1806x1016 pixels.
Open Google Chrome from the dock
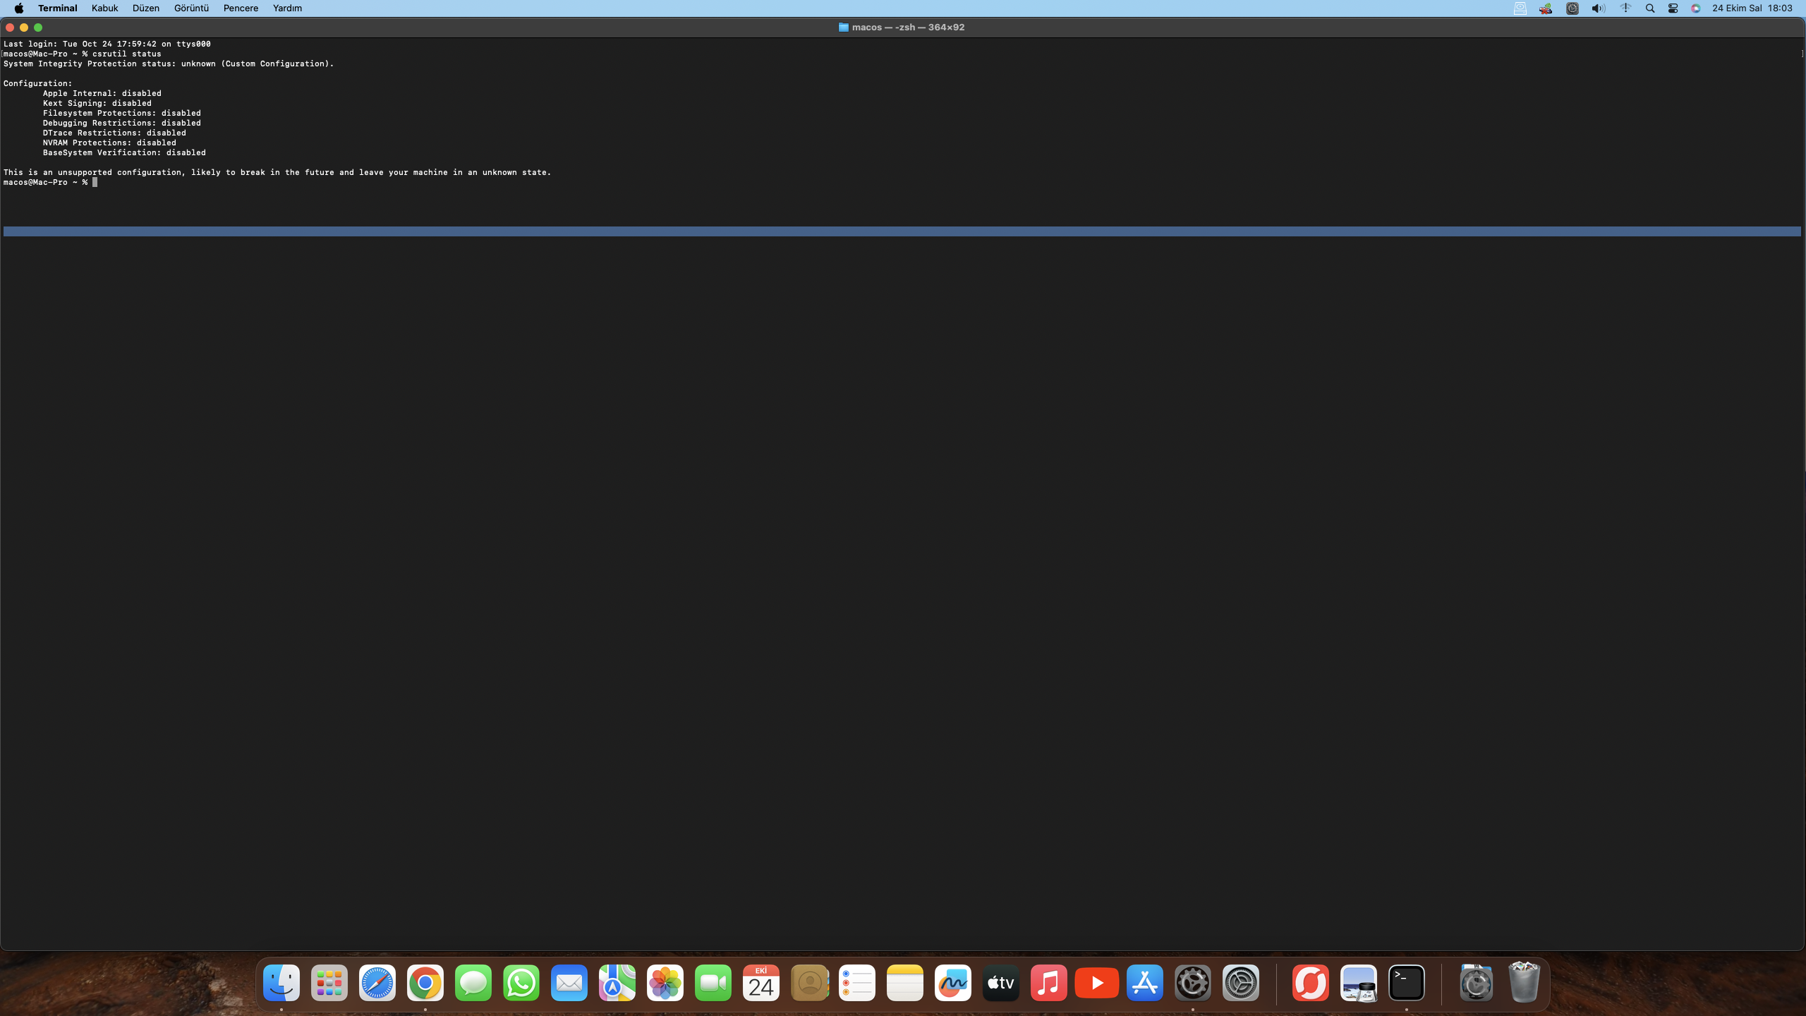click(425, 983)
